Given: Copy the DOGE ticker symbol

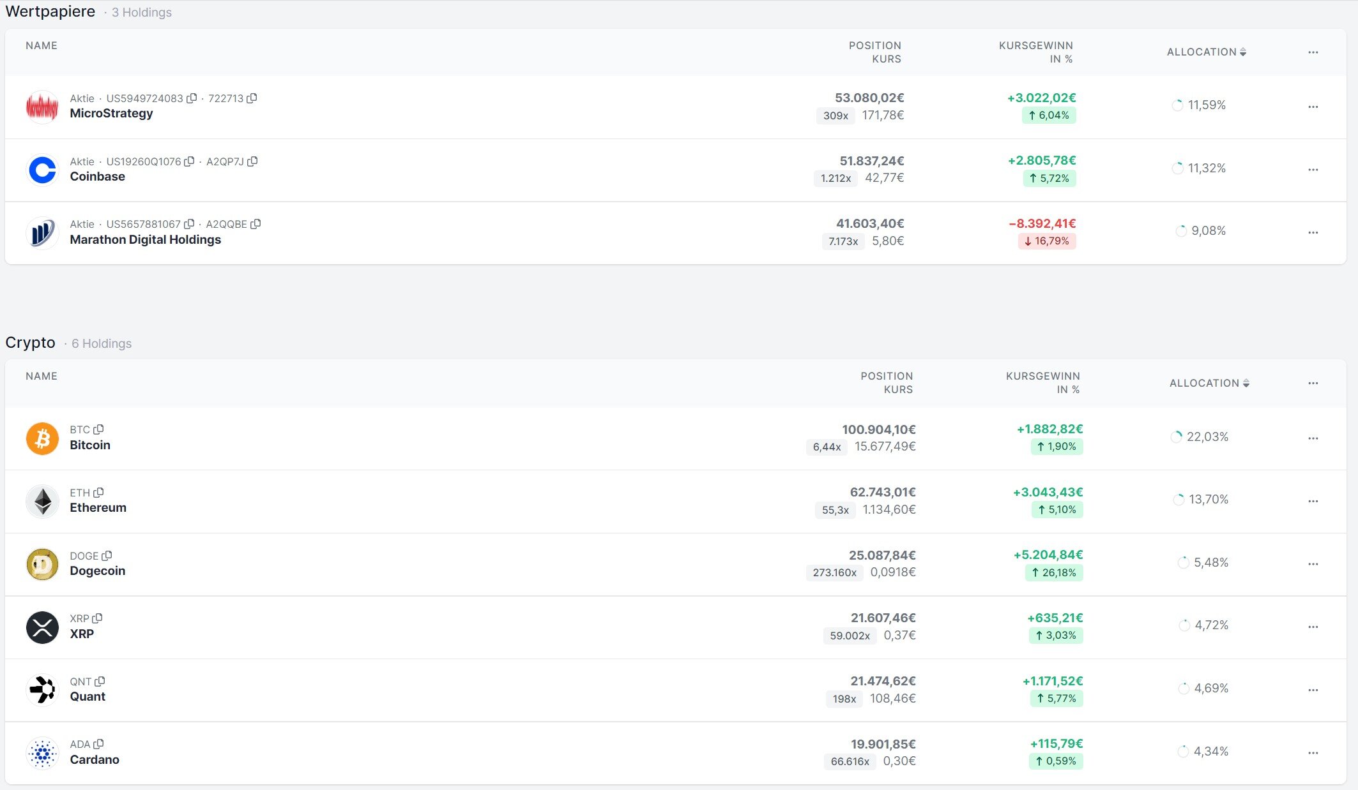Looking at the screenshot, I should tap(107, 556).
